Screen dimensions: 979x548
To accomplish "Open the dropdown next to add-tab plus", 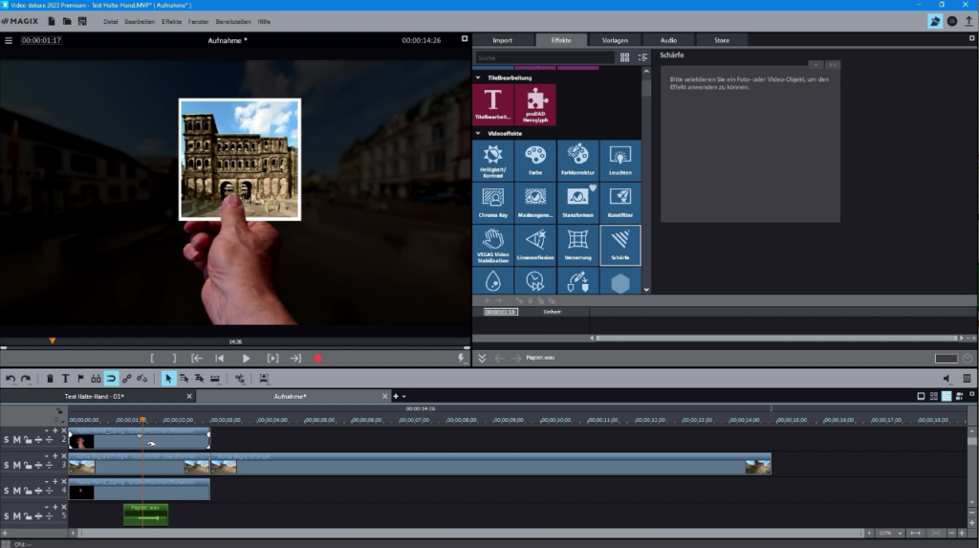I will click(404, 396).
